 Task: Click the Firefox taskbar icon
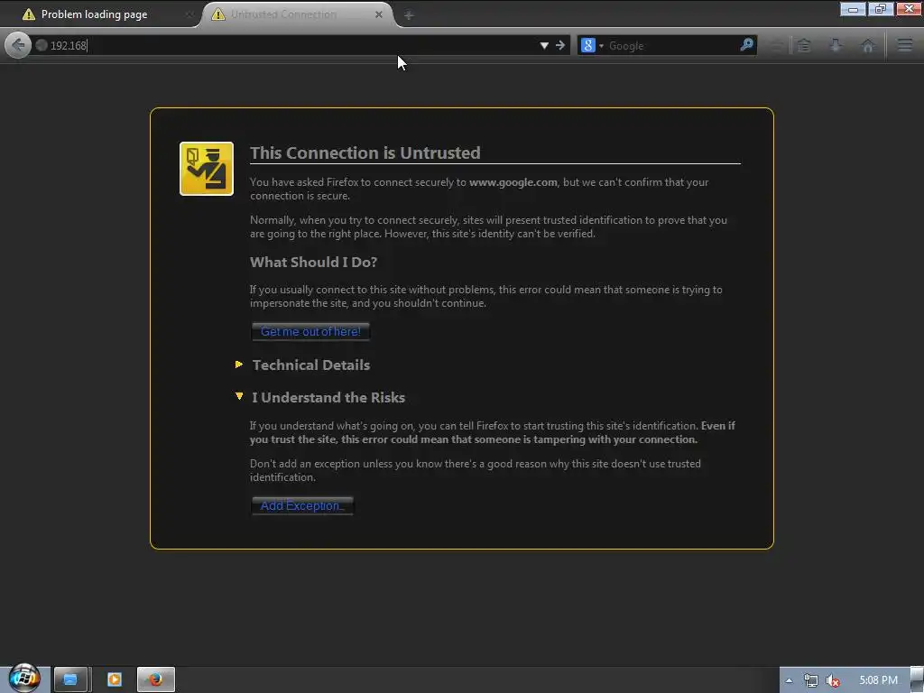pos(155,679)
